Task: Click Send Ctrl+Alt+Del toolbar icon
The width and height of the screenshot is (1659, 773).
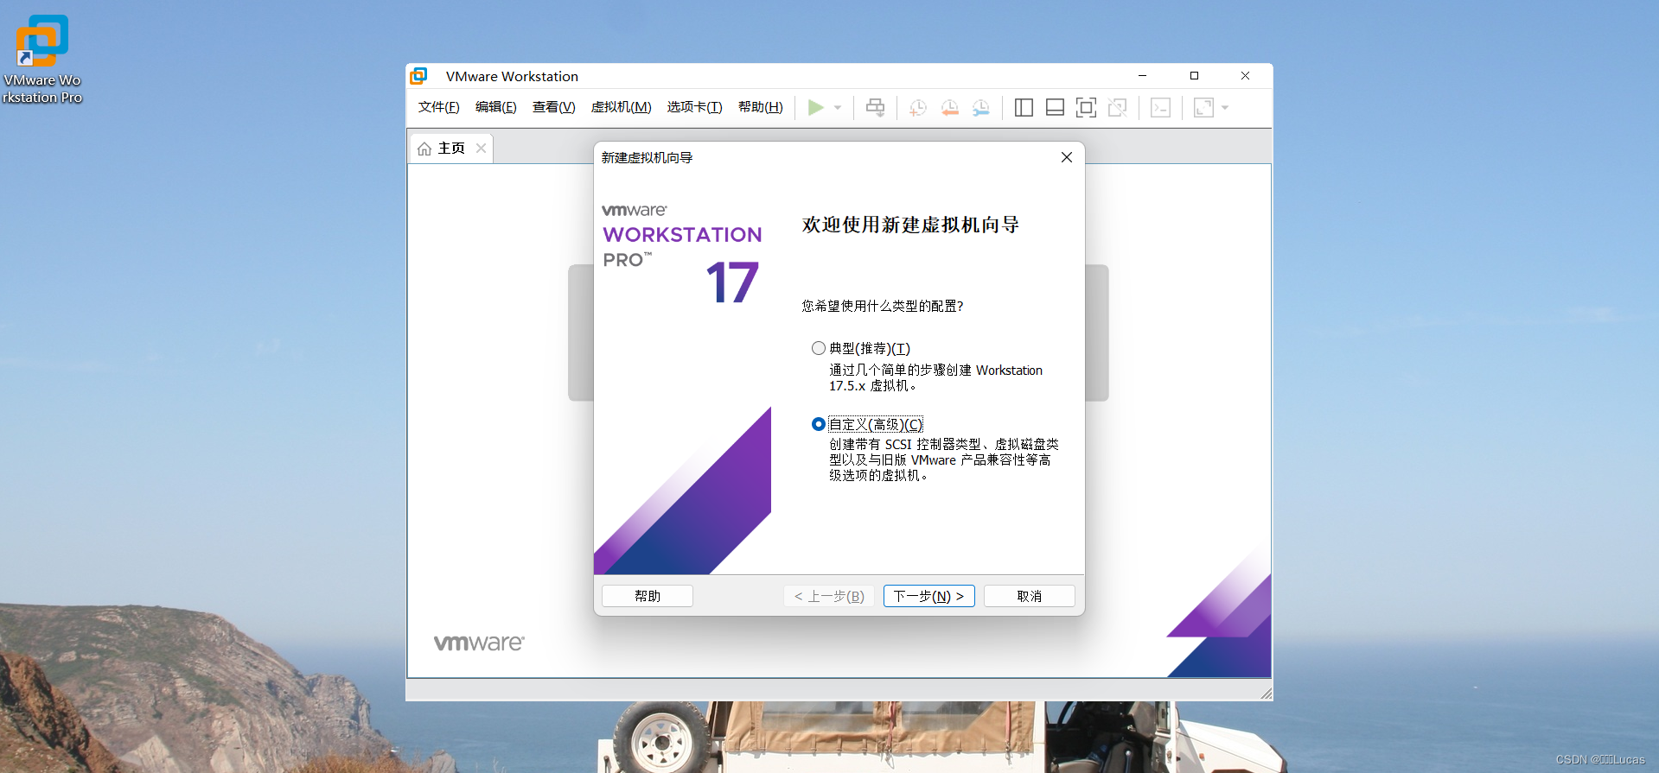Action: tap(875, 107)
